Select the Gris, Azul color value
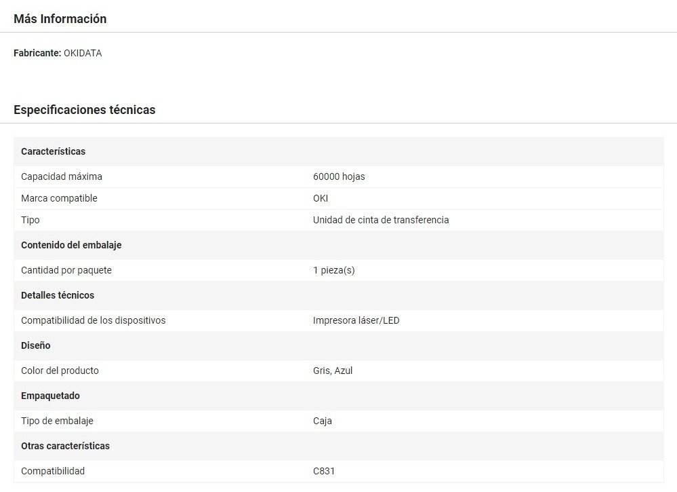 (x=333, y=371)
